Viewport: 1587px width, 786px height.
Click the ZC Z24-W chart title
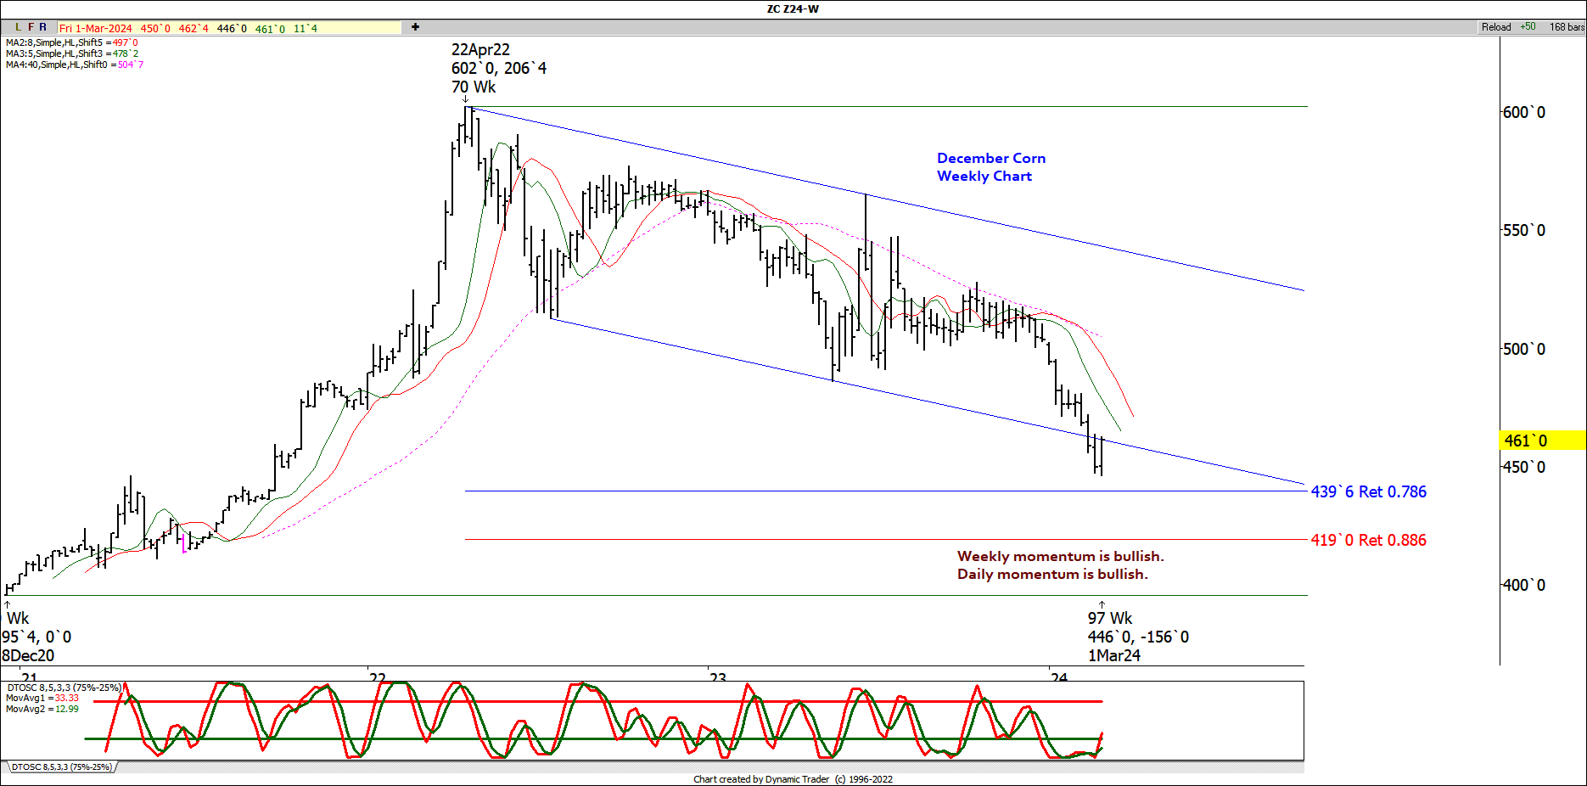pos(793,9)
